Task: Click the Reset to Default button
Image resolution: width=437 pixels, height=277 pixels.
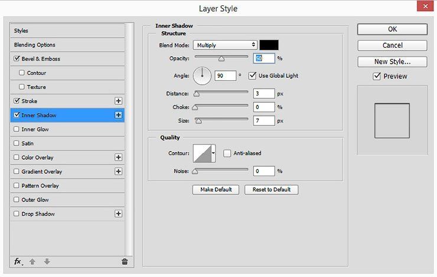Action: point(272,190)
